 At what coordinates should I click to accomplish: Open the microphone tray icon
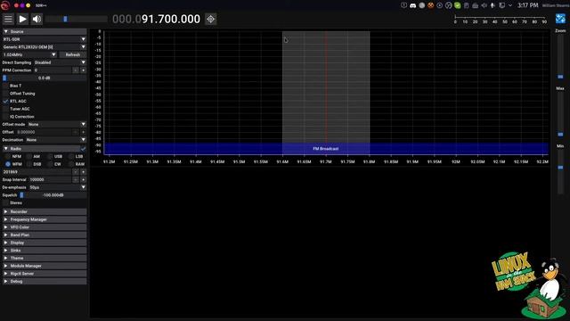click(x=493, y=5)
